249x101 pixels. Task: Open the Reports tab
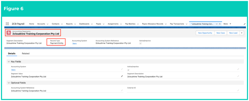pyautogui.click(x=69, y=24)
